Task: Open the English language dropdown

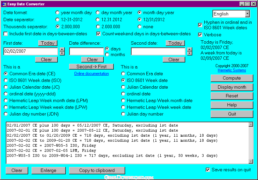Action: coord(247,14)
